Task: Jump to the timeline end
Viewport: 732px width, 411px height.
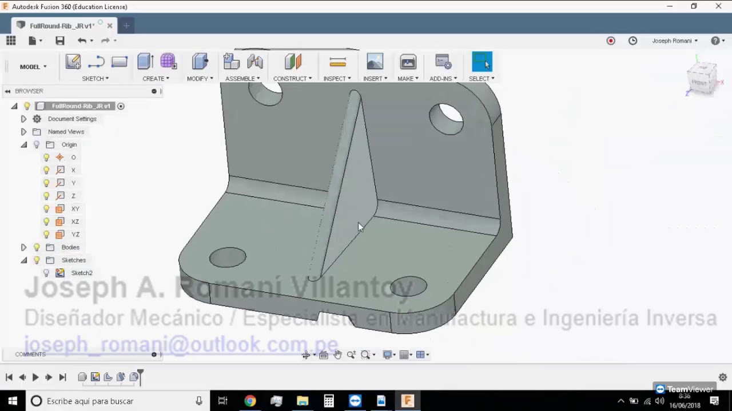Action: (x=63, y=377)
